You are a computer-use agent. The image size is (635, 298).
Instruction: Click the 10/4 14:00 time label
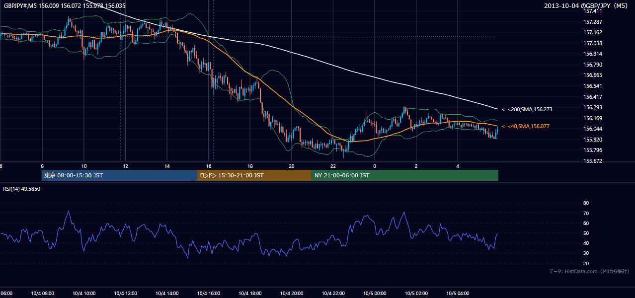tap(167, 294)
